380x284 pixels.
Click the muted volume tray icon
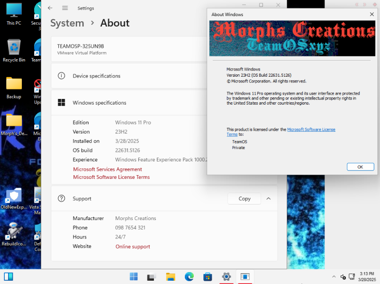pos(343,276)
